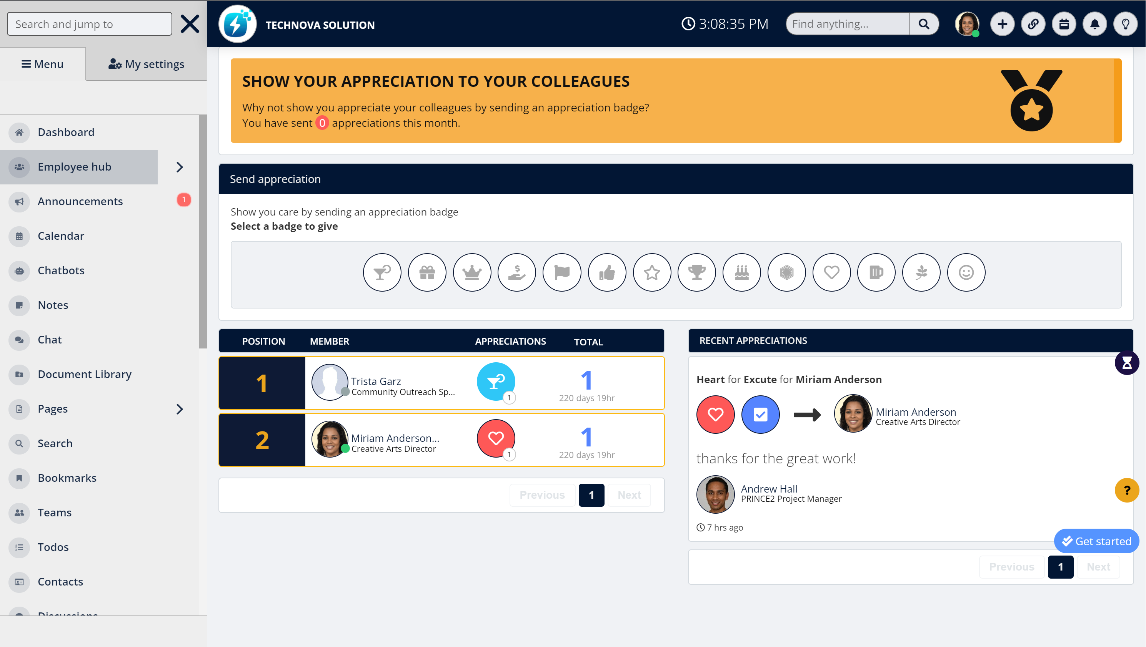The width and height of the screenshot is (1146, 647).
Task: Open the lightbulb ideas icon
Action: coord(1125,24)
